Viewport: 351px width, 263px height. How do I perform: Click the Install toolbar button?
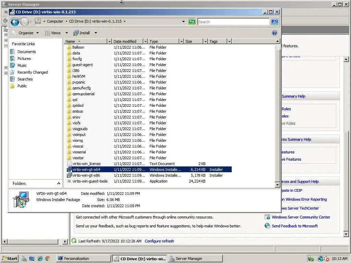[x=82, y=33]
